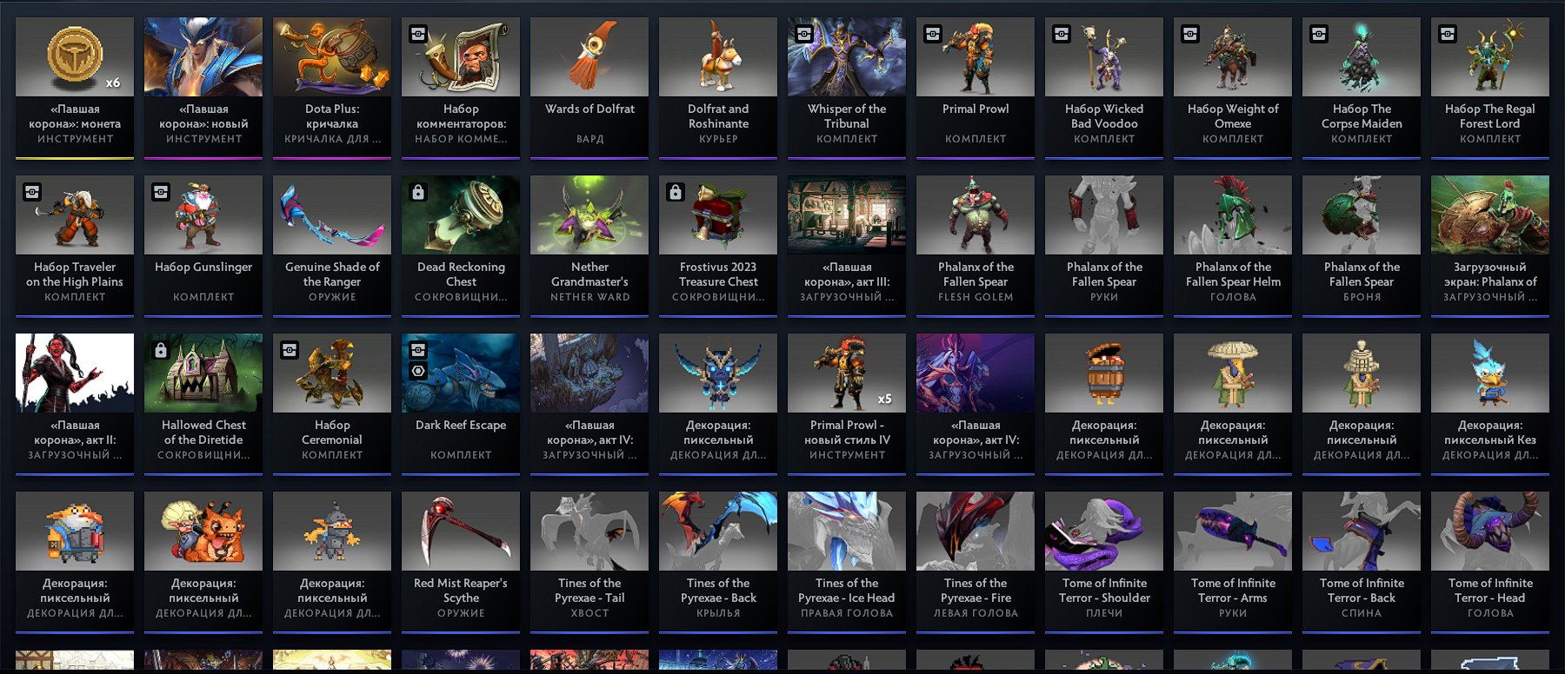Screen dimensions: 1565x674
Task: Select Genuine Shade of the Ranger weapon
Action: point(332,246)
